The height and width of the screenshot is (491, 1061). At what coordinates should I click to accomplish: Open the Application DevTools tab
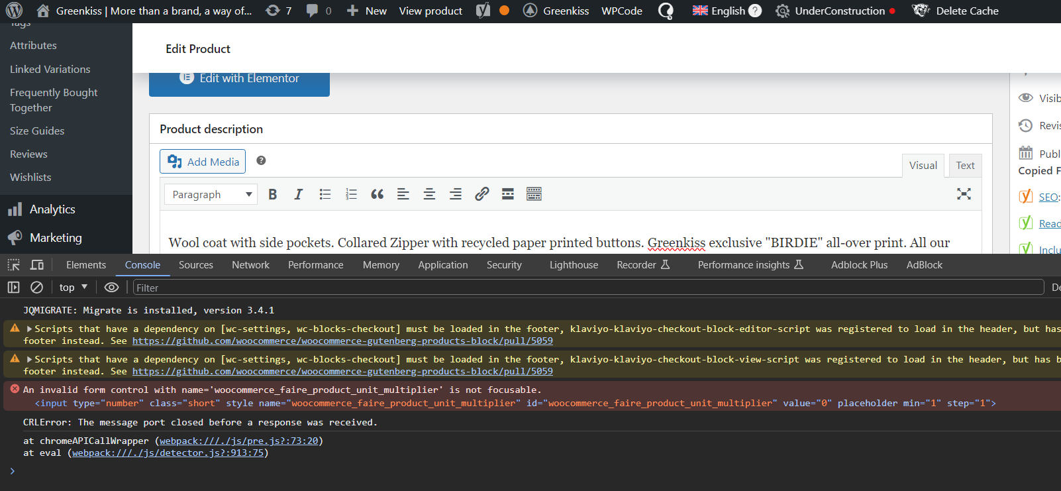pyautogui.click(x=443, y=265)
